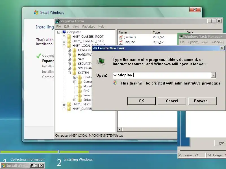Click the scroll-left arrow in the values pane
226x169 pixels.
[x=119, y=129]
